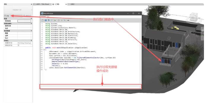The height and width of the screenshot is (110, 209).
Task: Select the script tab in MainWindow
Action: 44,17
